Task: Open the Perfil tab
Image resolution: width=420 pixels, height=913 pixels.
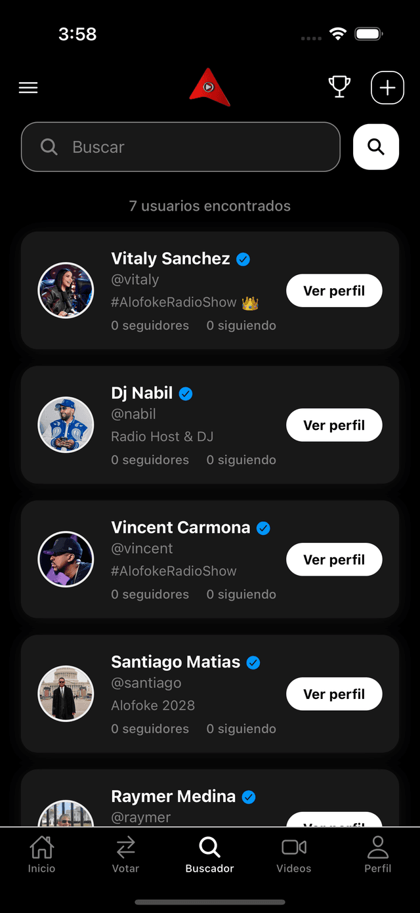Action: (x=378, y=855)
